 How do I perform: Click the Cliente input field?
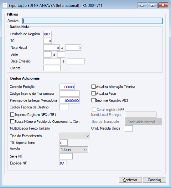[x=52, y=68]
